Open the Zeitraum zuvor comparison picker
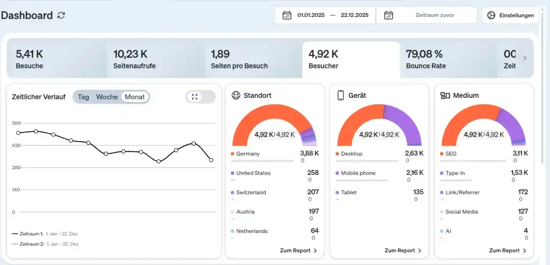Image resolution: width=550 pixels, height=265 pixels. pyautogui.click(x=434, y=15)
